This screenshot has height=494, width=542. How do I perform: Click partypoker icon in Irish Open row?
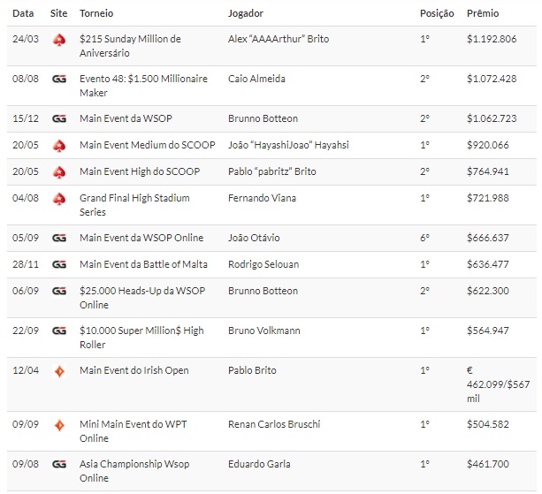click(59, 371)
